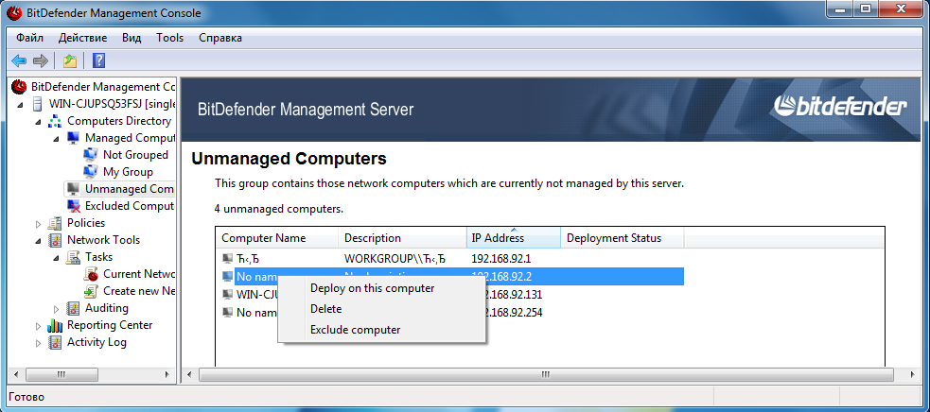Viewport: 930px width, 412px height.
Task: Collapse the Computers Directory node
Action: tap(39, 122)
